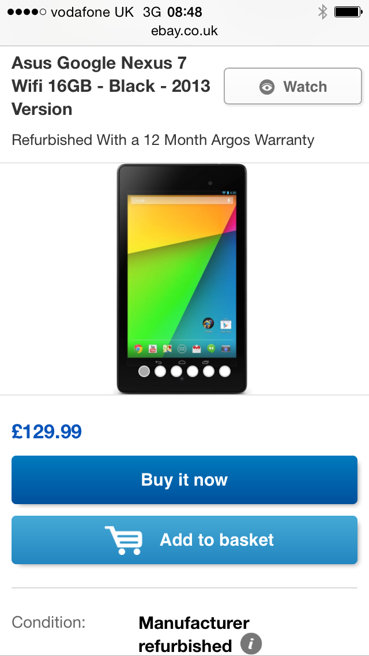The image size is (369, 656).
Task: Tap the battery indicator in status bar
Action: pyautogui.click(x=348, y=12)
